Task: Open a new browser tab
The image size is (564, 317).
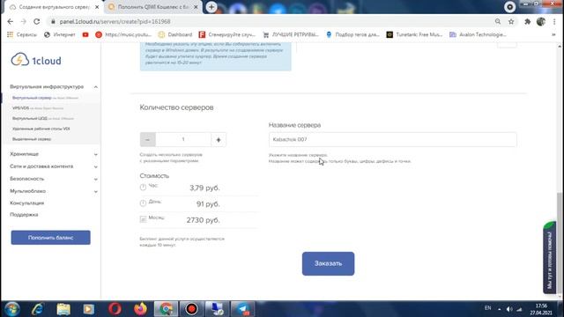Action: 211,7
